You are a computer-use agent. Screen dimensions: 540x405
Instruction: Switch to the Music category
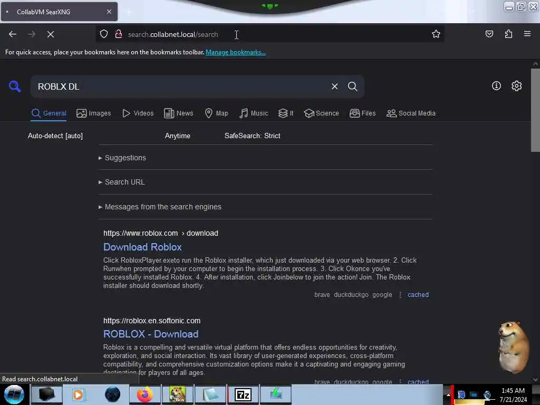click(254, 113)
